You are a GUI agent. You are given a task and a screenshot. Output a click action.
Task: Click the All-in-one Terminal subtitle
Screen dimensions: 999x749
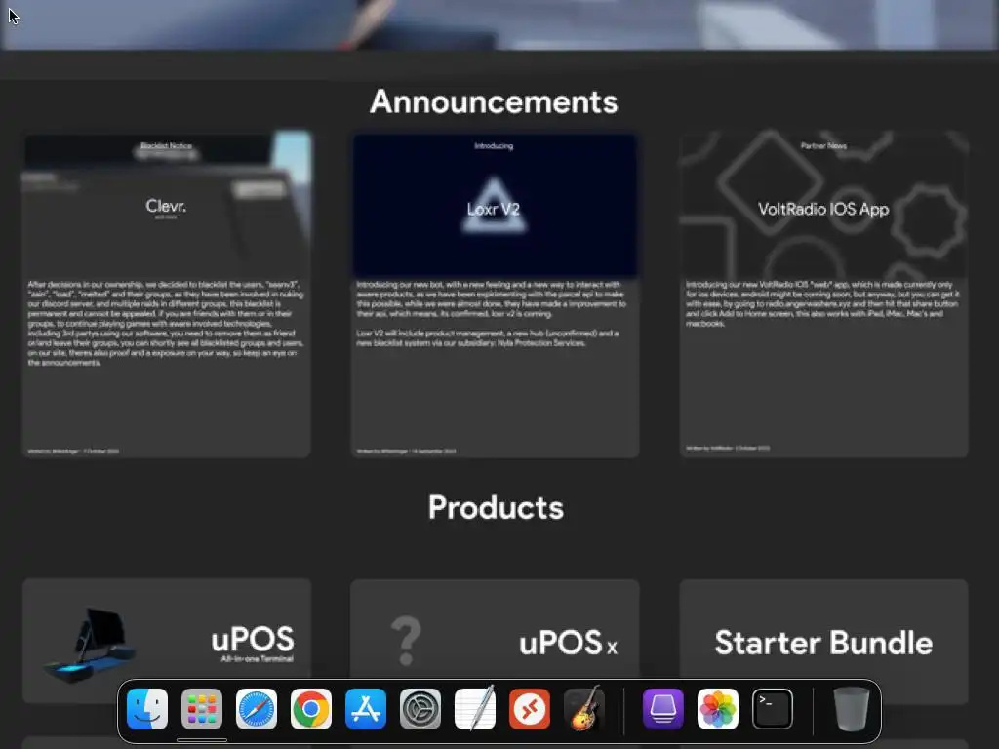click(258, 658)
